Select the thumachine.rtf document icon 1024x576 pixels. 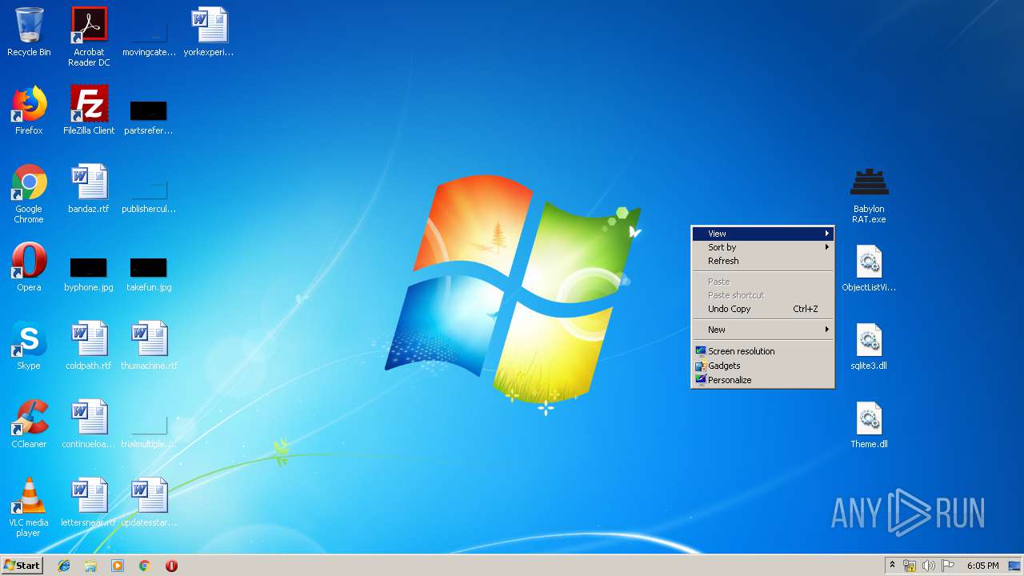(x=149, y=346)
